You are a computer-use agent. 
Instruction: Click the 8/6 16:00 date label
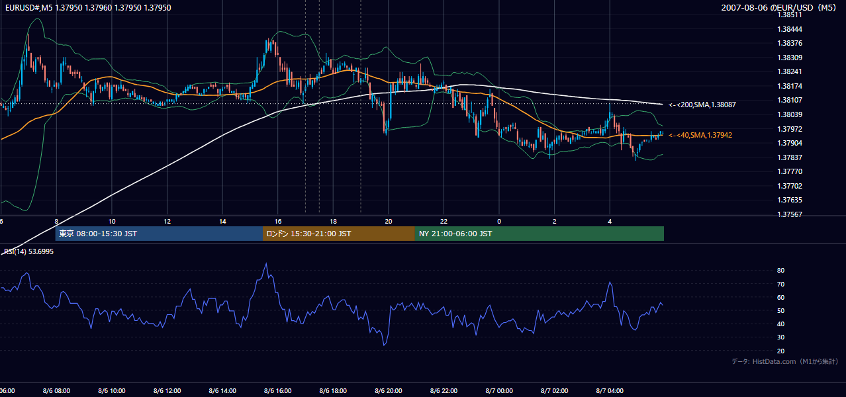[277, 391]
